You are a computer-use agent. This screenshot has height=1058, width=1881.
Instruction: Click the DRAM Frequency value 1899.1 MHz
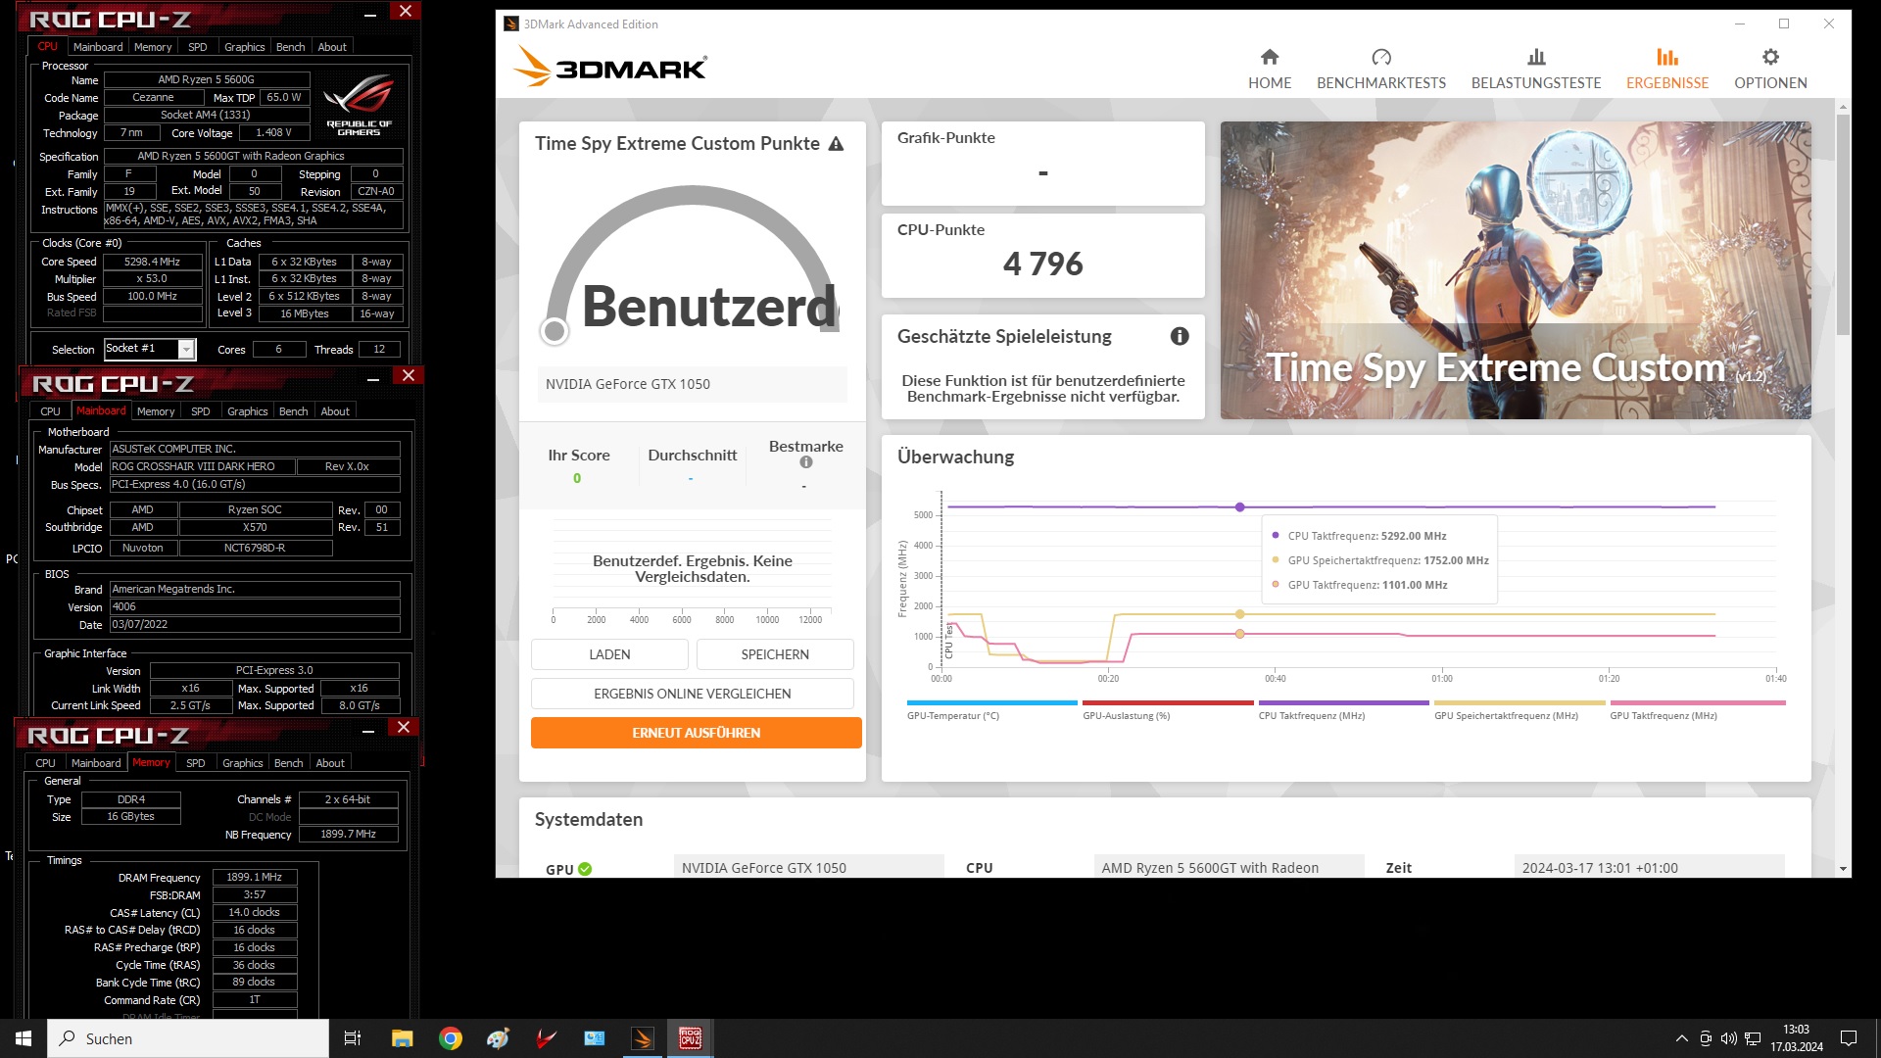tap(255, 878)
